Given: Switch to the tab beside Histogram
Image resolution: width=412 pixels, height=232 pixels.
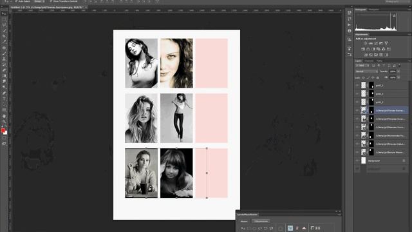Looking at the screenshot, I should tap(373, 10).
